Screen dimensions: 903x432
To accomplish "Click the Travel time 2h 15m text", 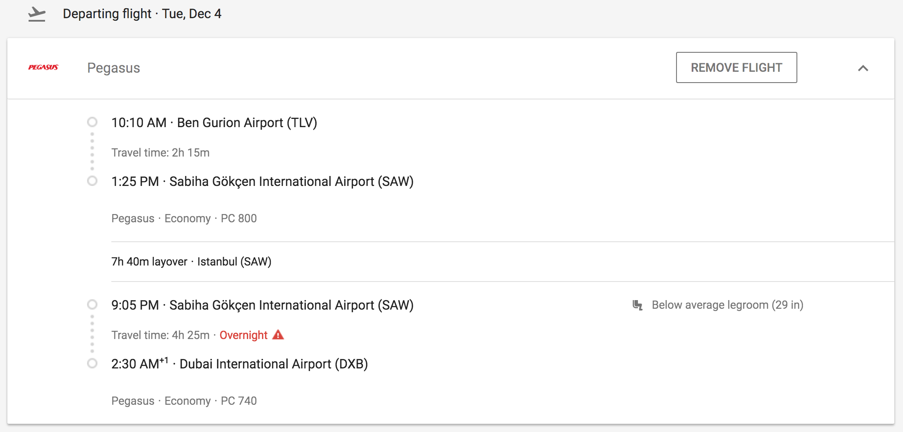I will (x=160, y=153).
